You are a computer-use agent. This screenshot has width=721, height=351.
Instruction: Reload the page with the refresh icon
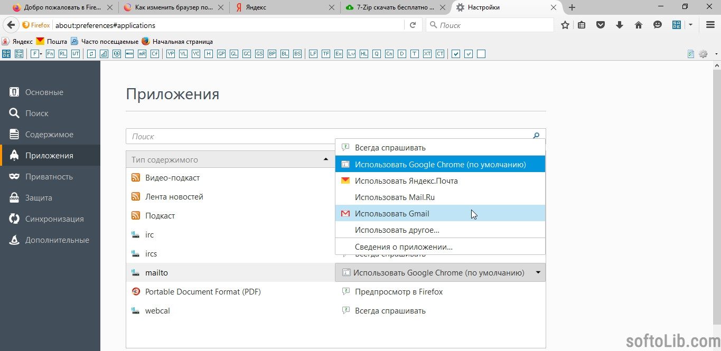[x=413, y=25]
